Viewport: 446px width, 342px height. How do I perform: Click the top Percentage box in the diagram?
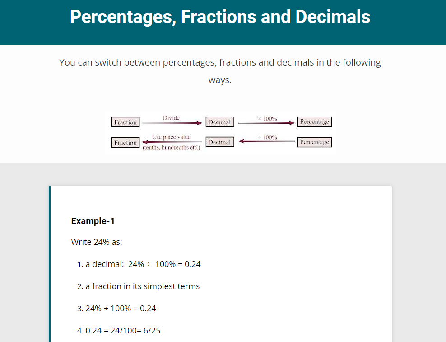pyautogui.click(x=315, y=122)
